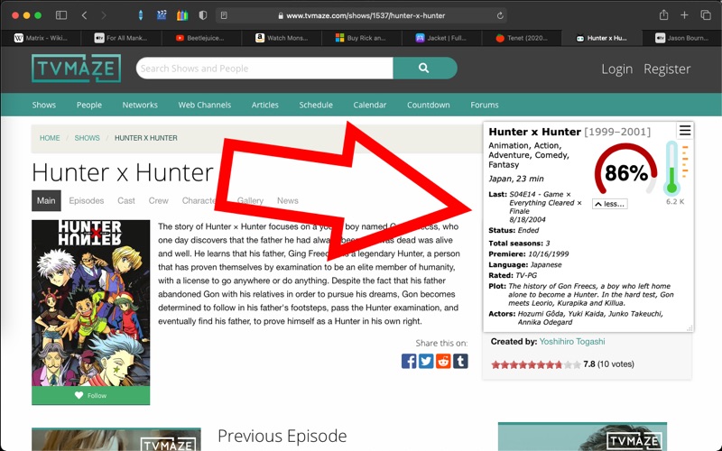
Task: Open the Schedule navigation menu
Action: click(316, 105)
